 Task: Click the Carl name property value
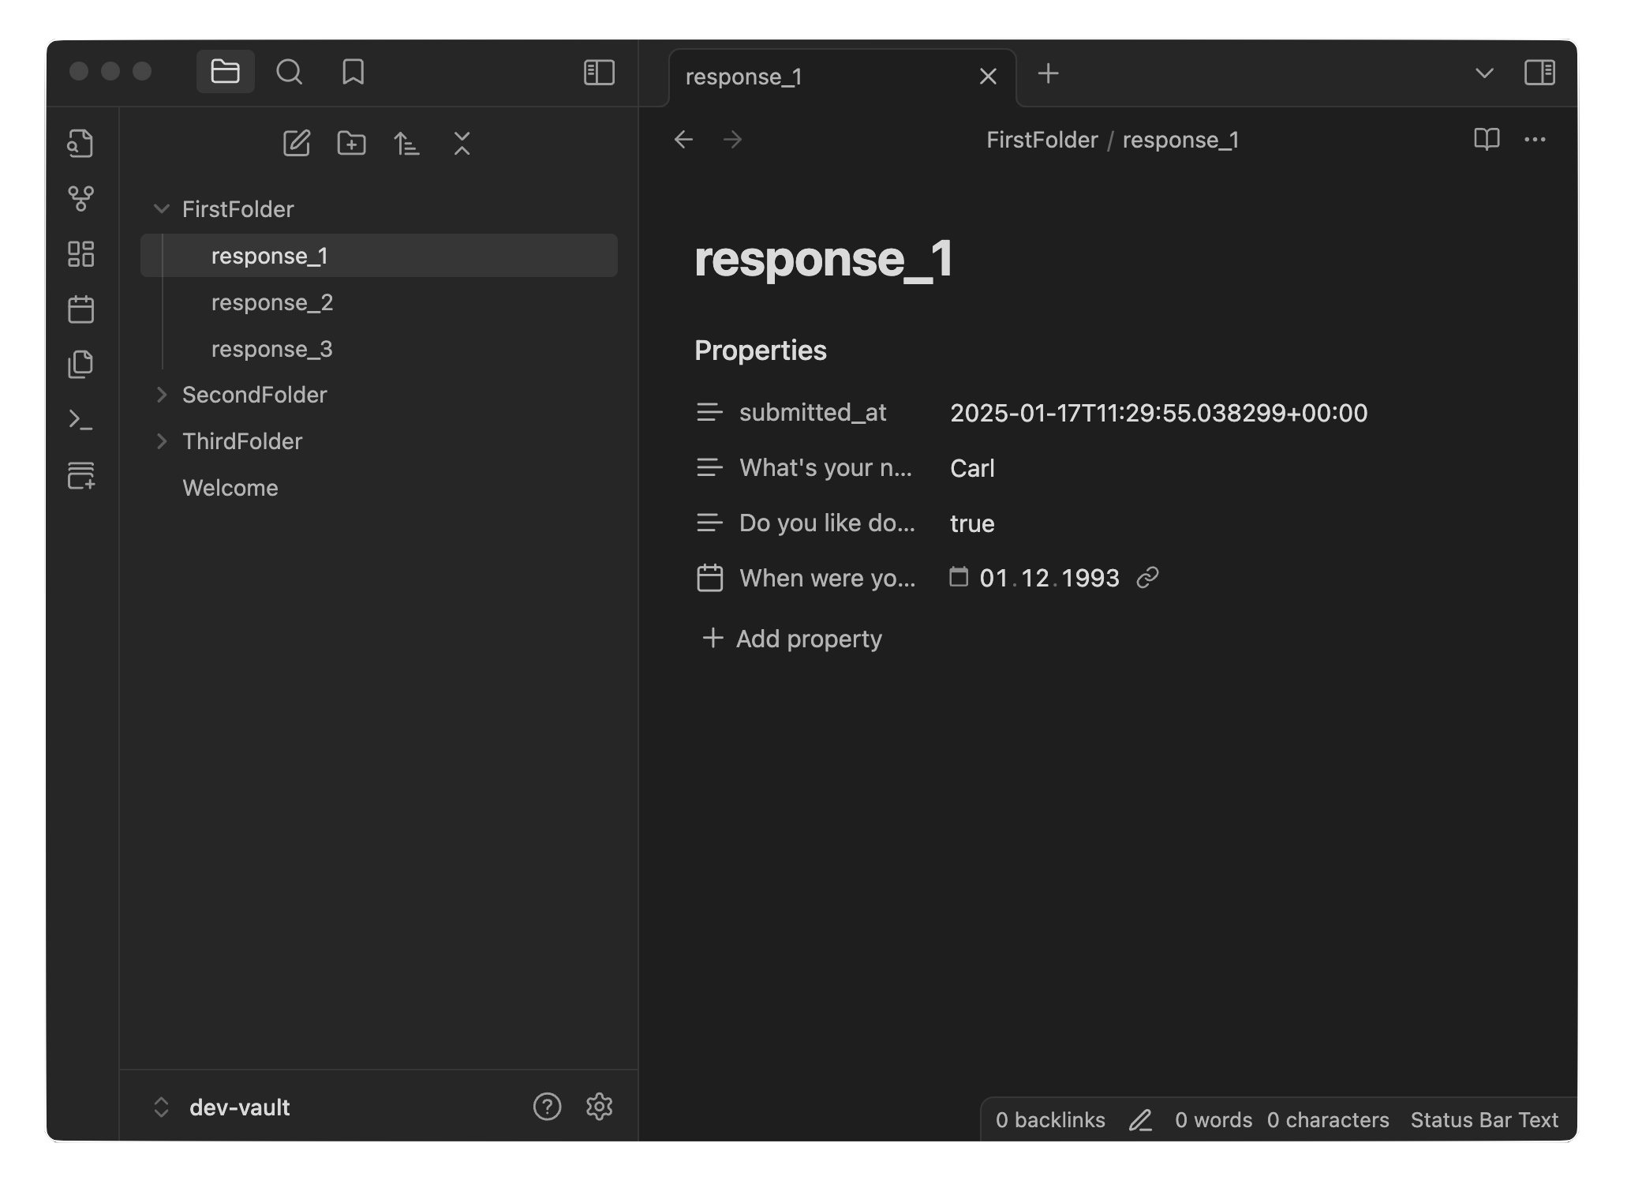point(972,469)
